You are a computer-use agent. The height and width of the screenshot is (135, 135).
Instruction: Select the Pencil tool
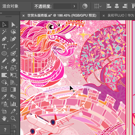point(4,61)
